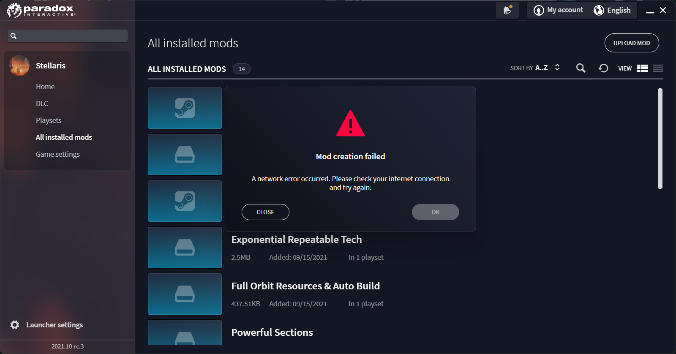This screenshot has height=354, width=676.
Task: Switch to detailed list view
Action: tap(642, 68)
